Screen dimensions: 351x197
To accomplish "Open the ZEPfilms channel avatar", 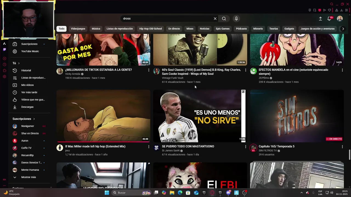I will pyautogui.click(x=253, y=71).
